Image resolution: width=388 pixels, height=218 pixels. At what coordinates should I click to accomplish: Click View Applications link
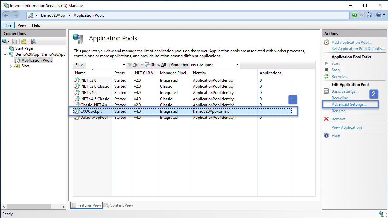click(347, 127)
